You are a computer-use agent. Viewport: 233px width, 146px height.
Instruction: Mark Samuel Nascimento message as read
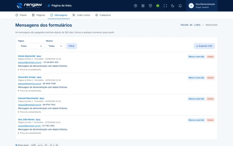pyautogui.click(x=196, y=99)
